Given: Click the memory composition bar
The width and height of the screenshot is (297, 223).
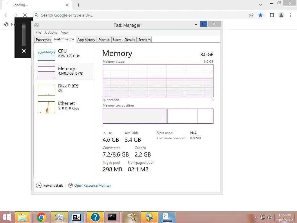Looking at the screenshot, I should (x=158, y=116).
